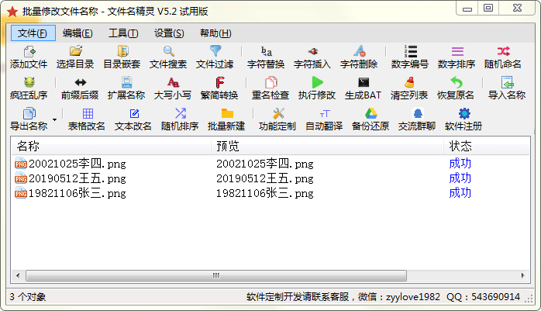Open the 文件(F) menu
Image resolution: width=541 pixels, height=311 pixels.
click(x=33, y=33)
